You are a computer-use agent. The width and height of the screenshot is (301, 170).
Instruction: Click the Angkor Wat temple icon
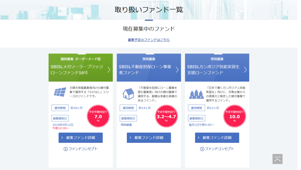(196, 94)
